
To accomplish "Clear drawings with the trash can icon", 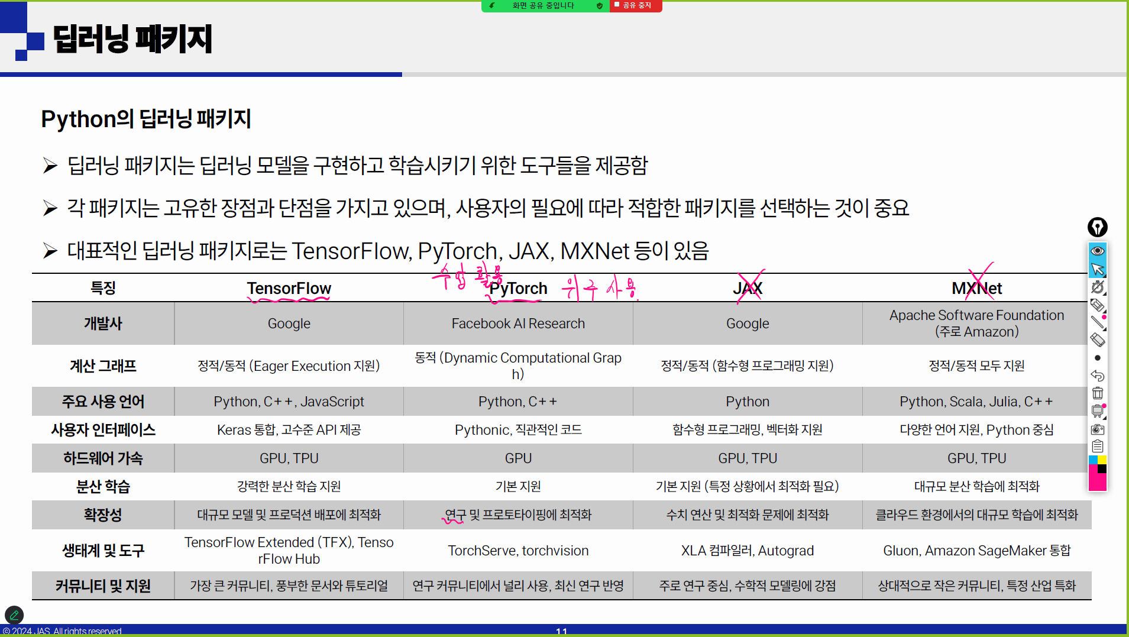I will coord(1097,393).
